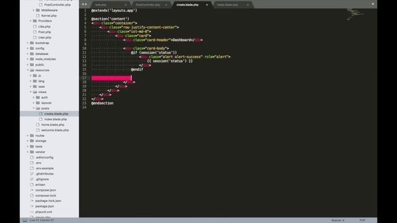Image resolution: width=397 pixels, height=223 pixels.
Task: Click the PostController.php file icon in sidebar
Action: click(x=41, y=4)
